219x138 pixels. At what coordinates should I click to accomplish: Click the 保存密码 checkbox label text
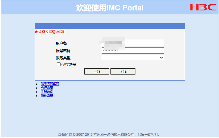(x=69, y=65)
